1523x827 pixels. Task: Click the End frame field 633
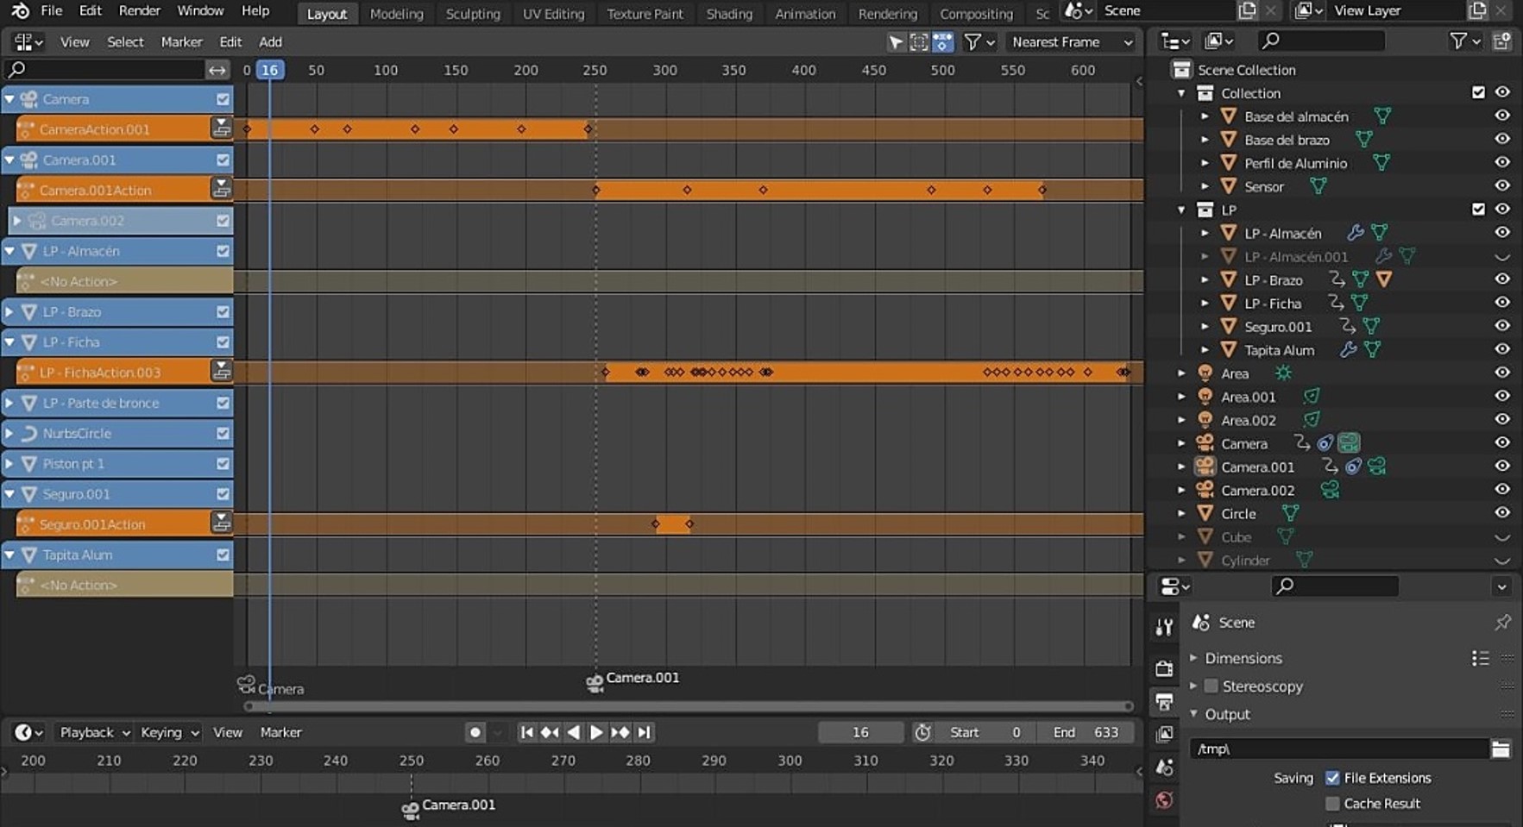tap(1086, 732)
